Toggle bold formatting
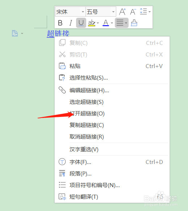Image resolution: width=188 pixels, height=211 pixels. [60, 23]
